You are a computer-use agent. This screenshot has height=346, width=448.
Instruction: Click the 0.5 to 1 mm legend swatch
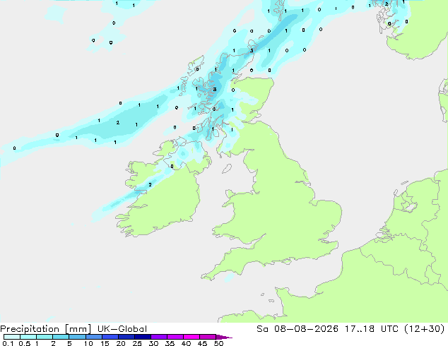(x=28, y=337)
